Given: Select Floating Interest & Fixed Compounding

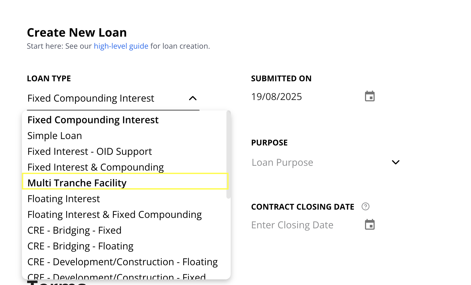Looking at the screenshot, I should tap(115, 215).
